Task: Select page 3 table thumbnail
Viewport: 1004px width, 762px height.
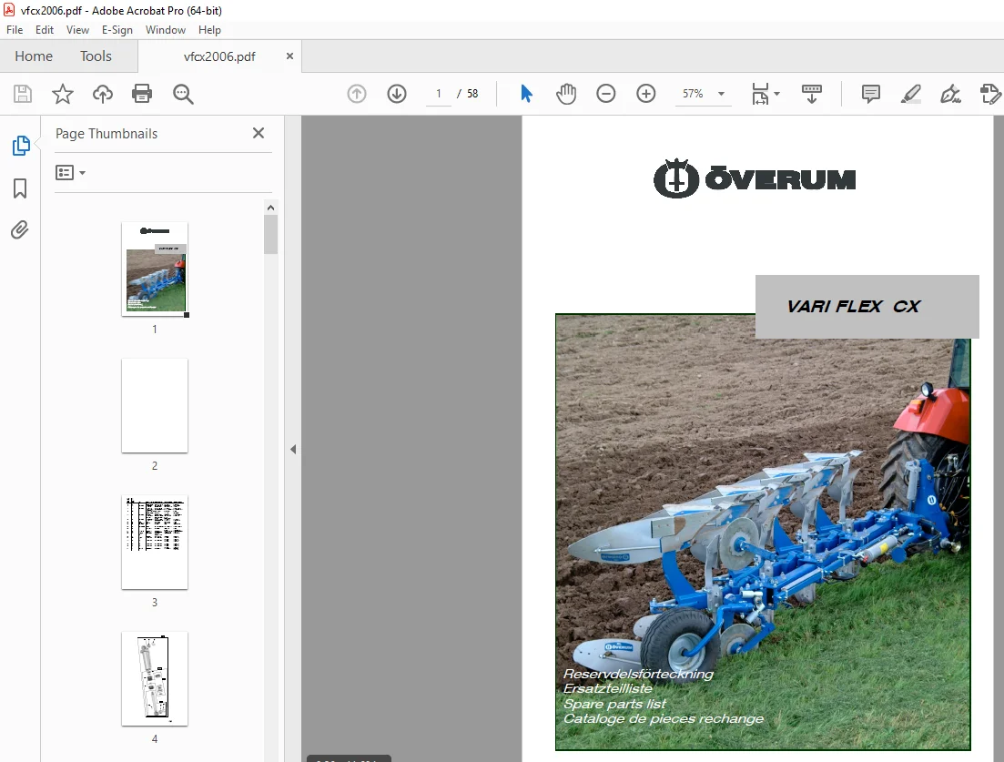Action: [x=155, y=542]
